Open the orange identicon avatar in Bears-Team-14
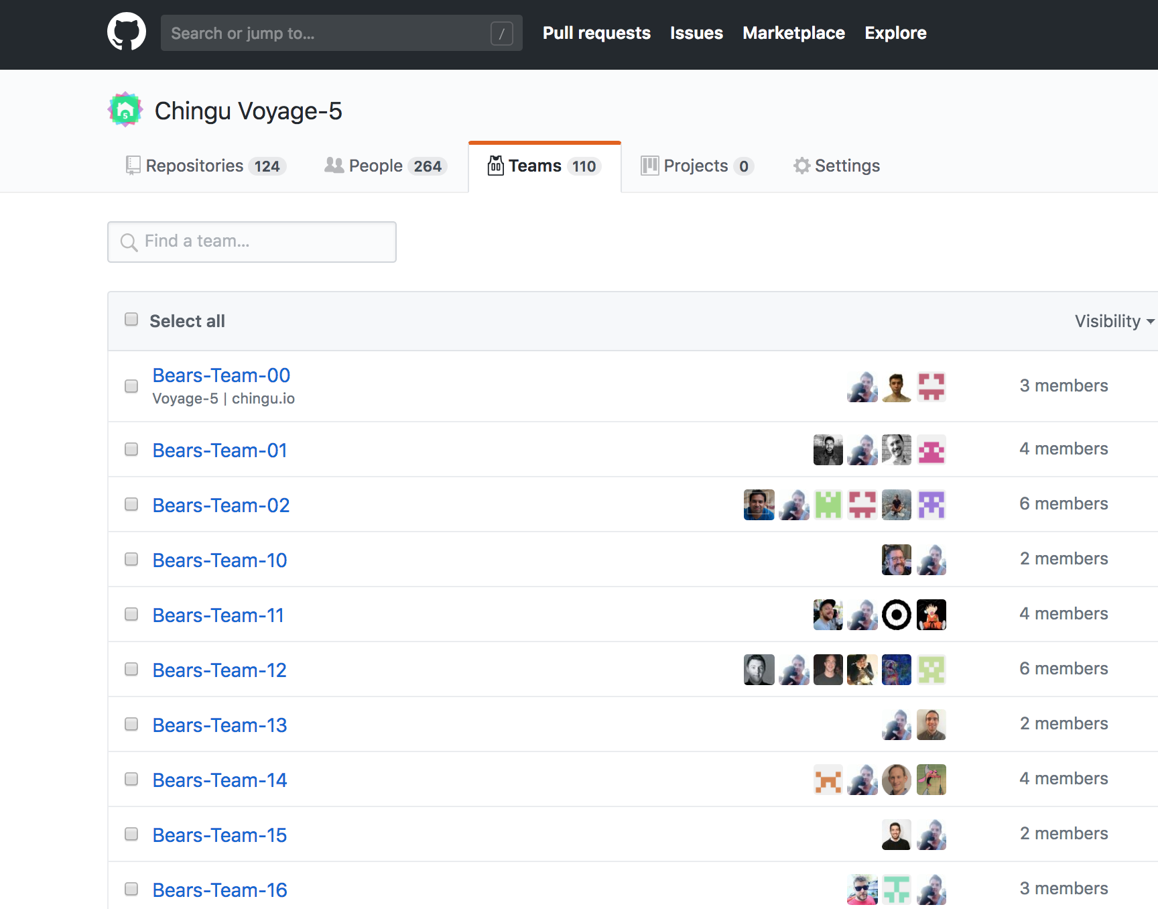This screenshot has height=909, width=1158. point(828,780)
